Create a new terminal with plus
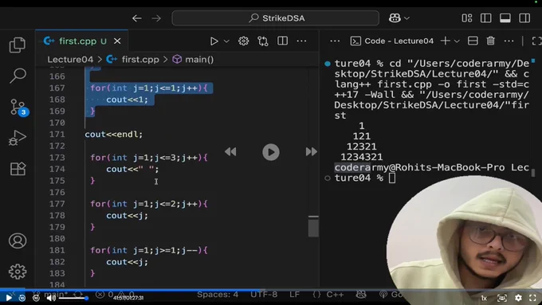Viewport: 542px width, 305px height. [x=446, y=41]
